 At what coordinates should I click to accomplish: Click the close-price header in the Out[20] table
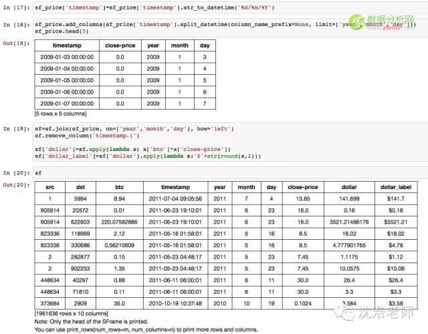[303, 187]
